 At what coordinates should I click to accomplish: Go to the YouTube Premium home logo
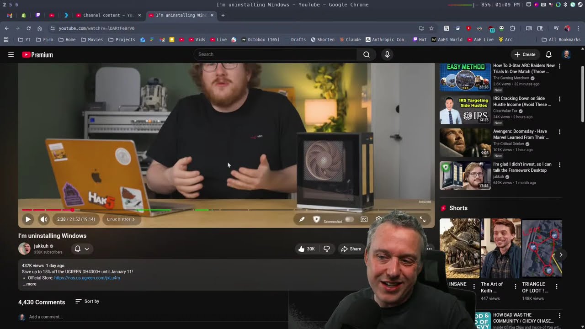tap(37, 55)
